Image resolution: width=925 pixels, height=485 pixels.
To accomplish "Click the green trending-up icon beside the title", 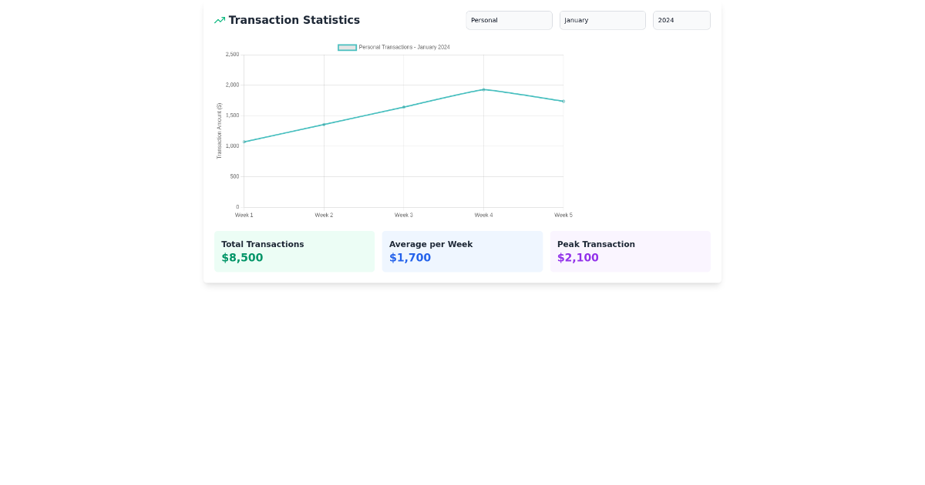I will click(219, 20).
